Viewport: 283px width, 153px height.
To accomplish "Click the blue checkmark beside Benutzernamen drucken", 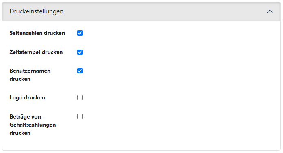I will [80, 71].
